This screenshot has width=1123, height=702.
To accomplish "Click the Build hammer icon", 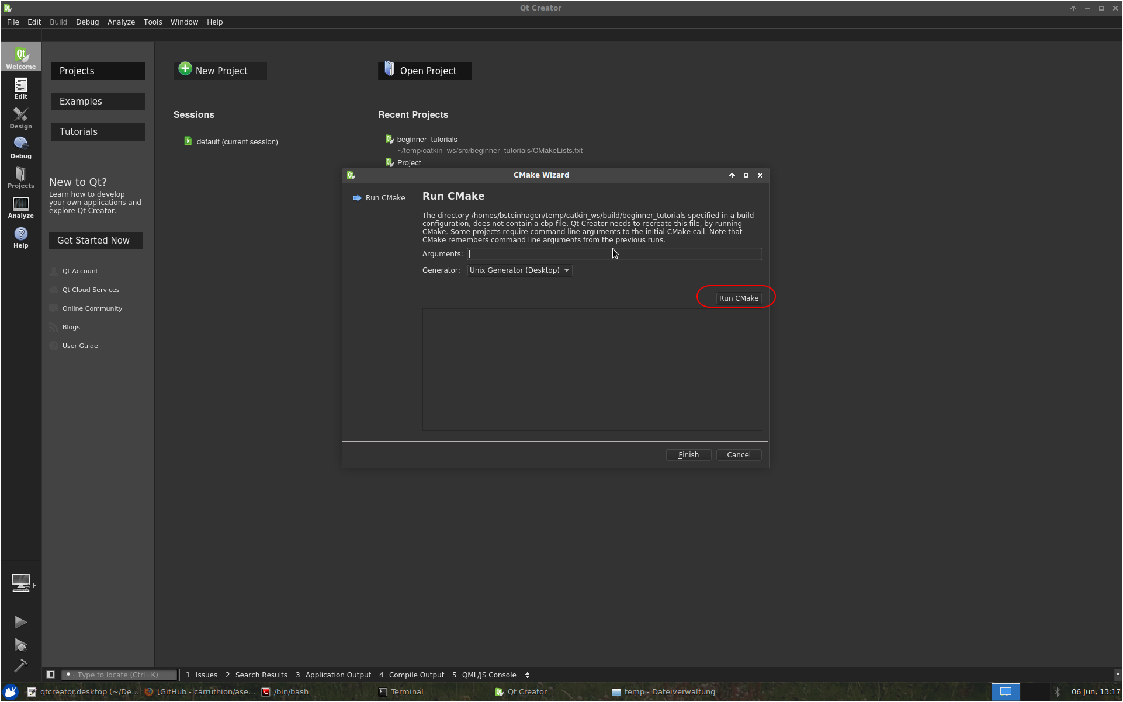I will 20,666.
